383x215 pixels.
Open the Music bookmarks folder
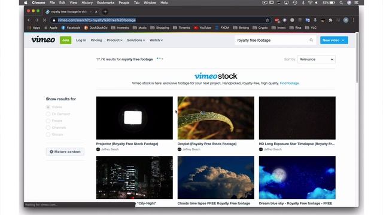coord(139,28)
